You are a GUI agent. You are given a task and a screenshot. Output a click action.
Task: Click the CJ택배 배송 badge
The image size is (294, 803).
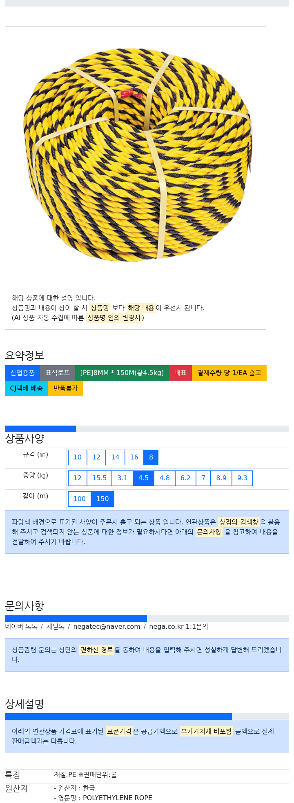[x=27, y=388]
